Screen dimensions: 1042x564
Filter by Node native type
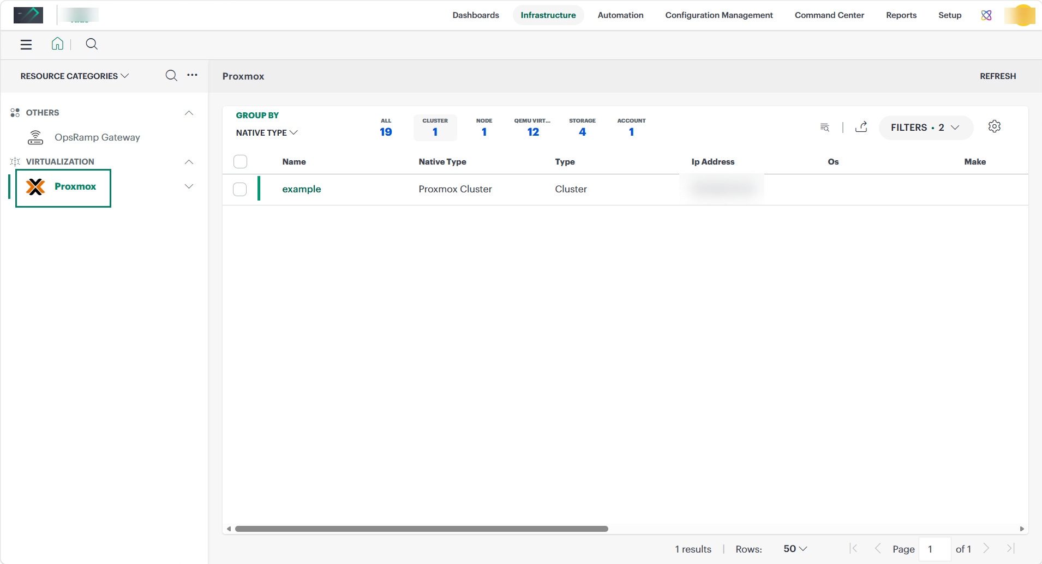click(x=484, y=128)
